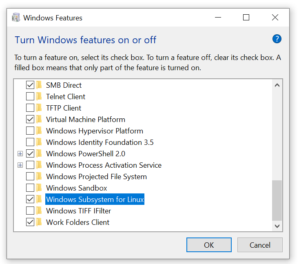Select the Work Folders Client label

tap(78, 222)
